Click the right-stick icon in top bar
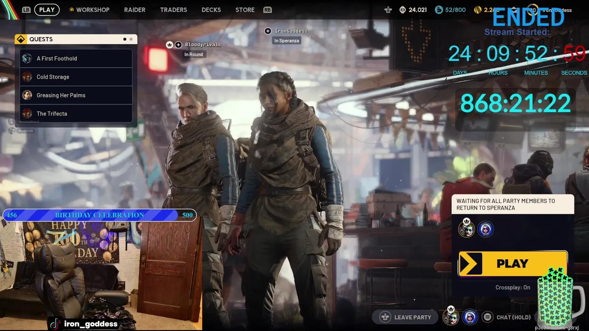Screen dimensions: 589x331 point(388,10)
